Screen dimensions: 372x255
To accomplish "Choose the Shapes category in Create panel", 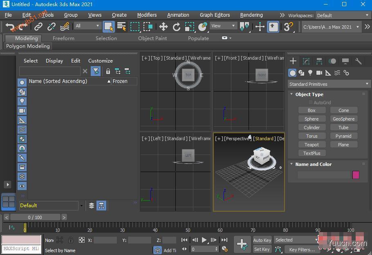I will click(x=301, y=73).
